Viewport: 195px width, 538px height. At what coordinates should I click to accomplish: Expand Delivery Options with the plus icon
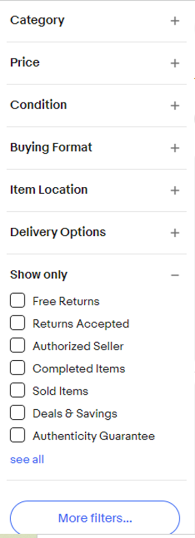click(x=175, y=233)
